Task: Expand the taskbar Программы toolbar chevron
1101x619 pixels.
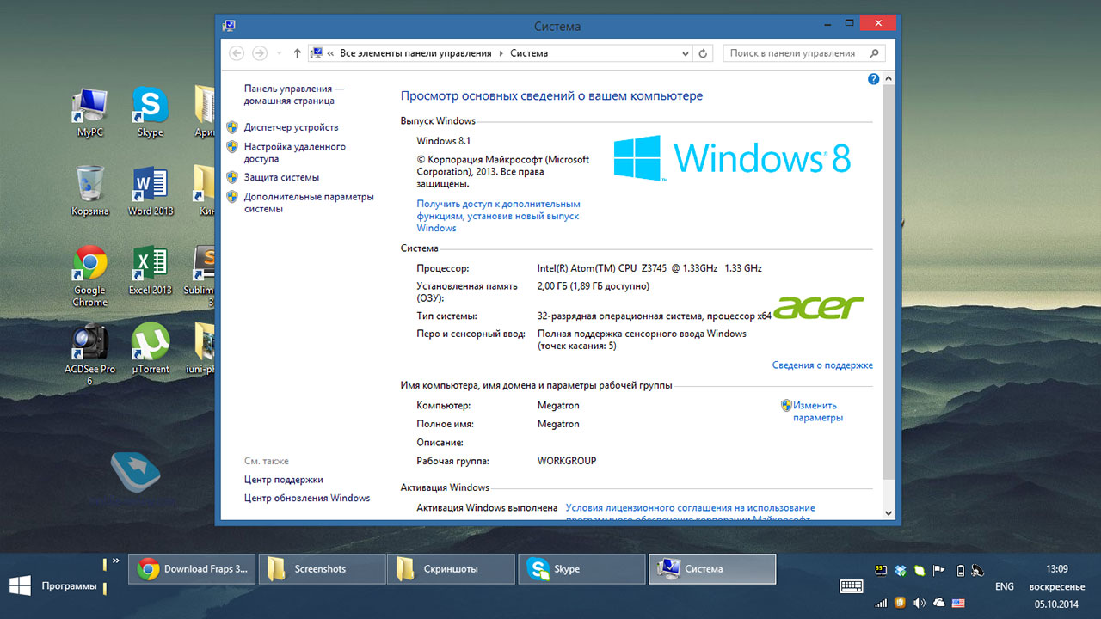Action: (116, 560)
